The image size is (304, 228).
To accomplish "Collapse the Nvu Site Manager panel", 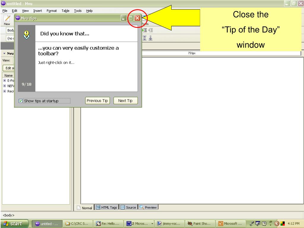I will [x=4, y=53].
